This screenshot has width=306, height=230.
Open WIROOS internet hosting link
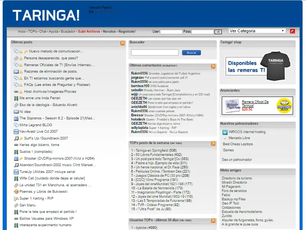pyautogui.click(x=247, y=132)
